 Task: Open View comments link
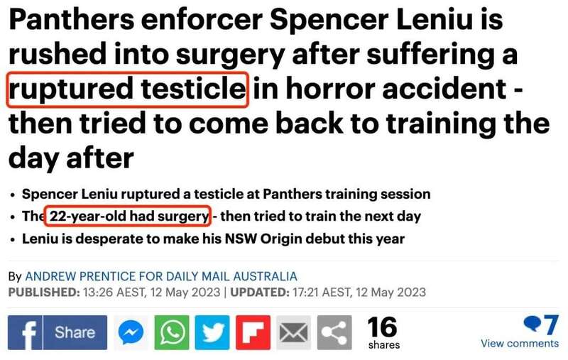520,344
